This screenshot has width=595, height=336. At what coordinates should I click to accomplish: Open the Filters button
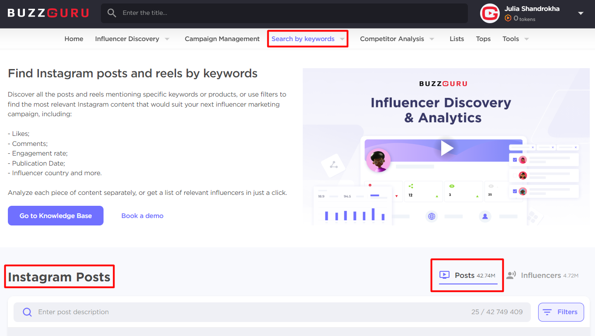tap(561, 312)
